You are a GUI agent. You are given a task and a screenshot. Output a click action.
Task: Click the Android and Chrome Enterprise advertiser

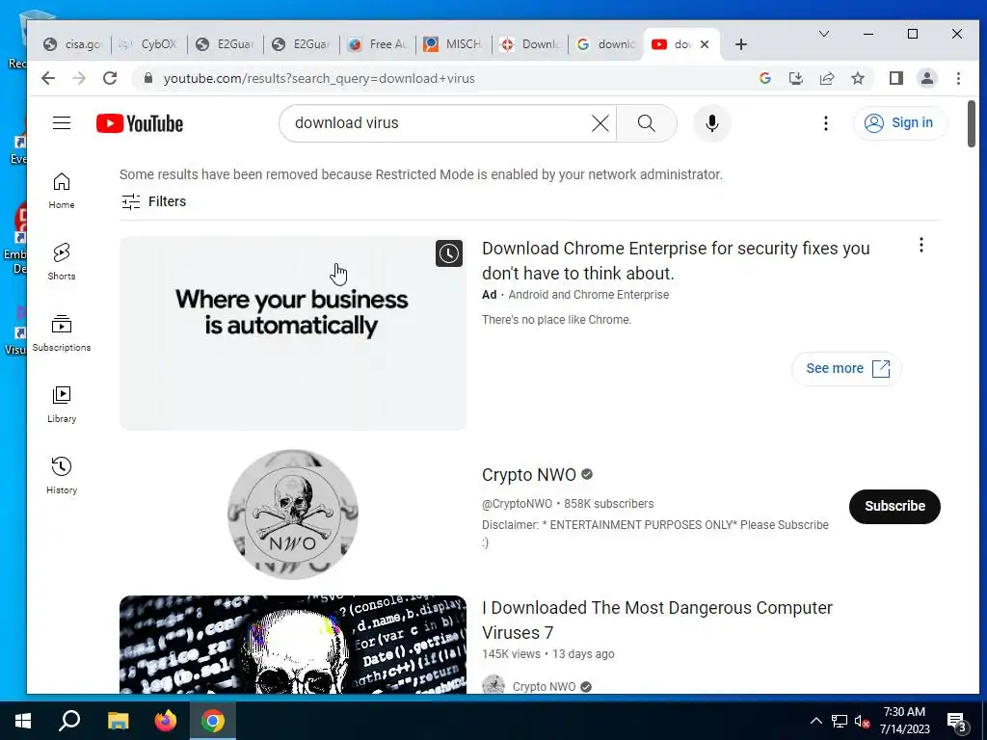(589, 295)
